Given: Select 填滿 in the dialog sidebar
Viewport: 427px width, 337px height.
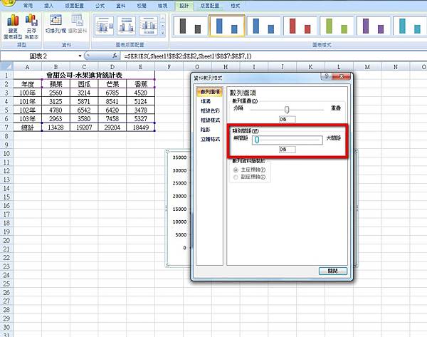Looking at the screenshot, I should click(206, 101).
